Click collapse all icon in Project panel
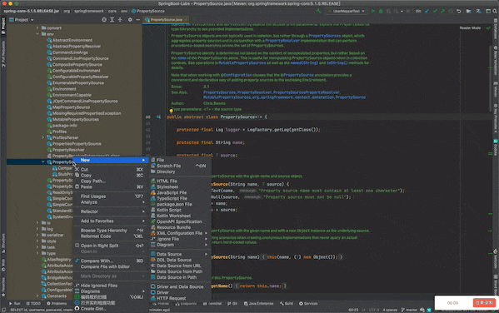This screenshot has width=499, height=313. (120, 20)
